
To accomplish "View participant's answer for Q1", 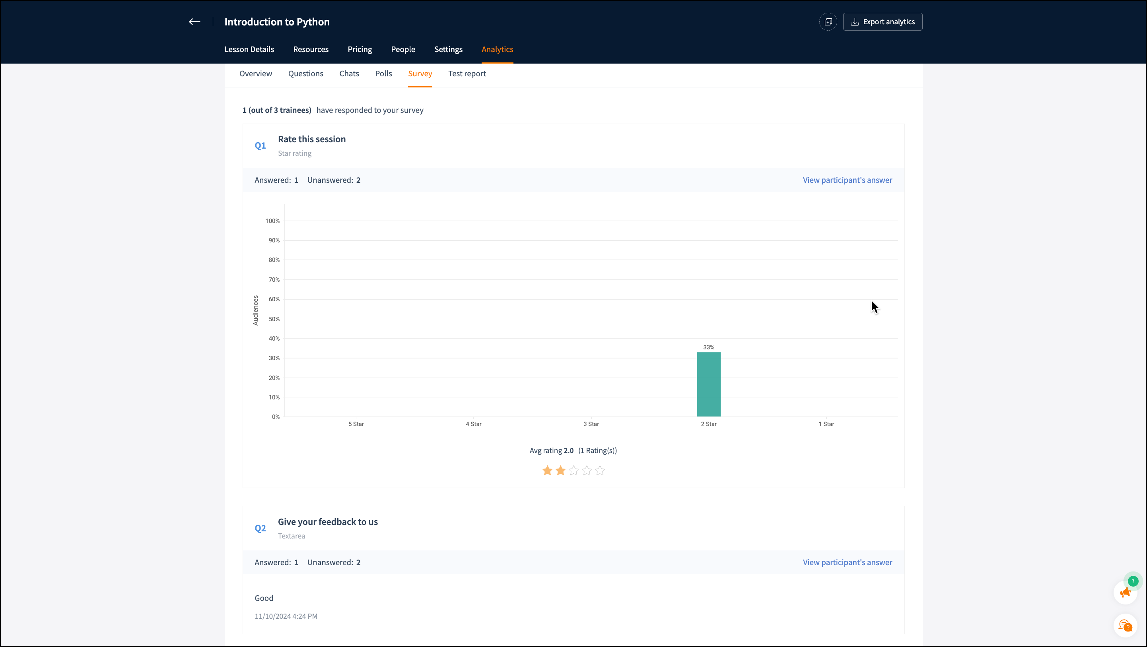I will pos(847,180).
